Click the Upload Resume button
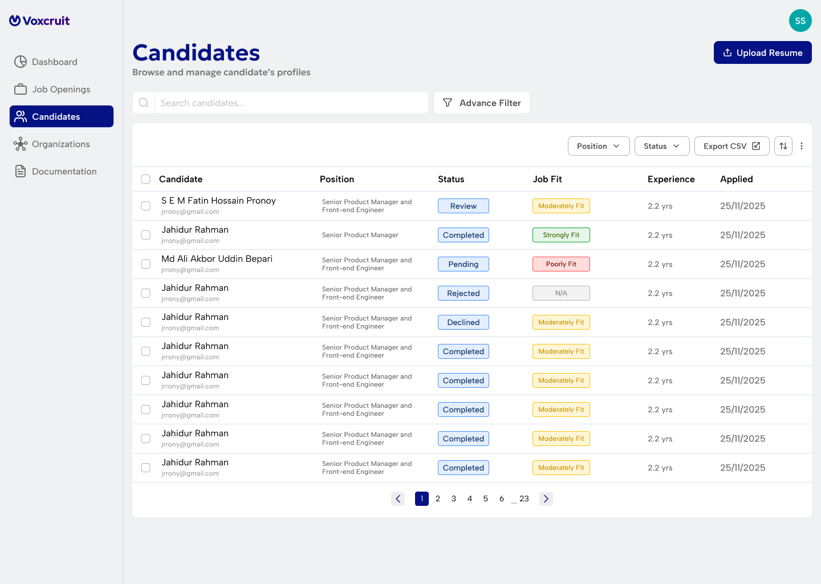 point(763,52)
